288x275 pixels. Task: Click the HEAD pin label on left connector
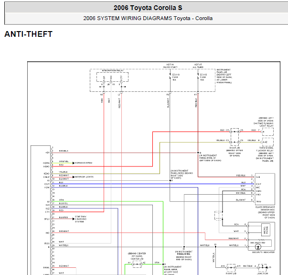46,166
